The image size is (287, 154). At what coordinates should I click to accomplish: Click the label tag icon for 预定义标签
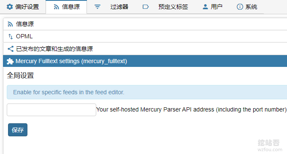point(146,7)
